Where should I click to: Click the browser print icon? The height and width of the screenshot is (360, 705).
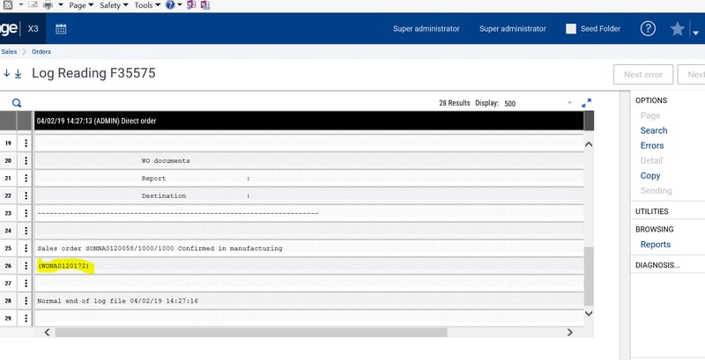(47, 5)
